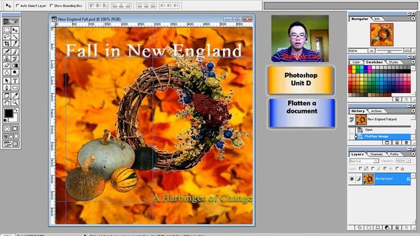Select the Paintbrush tool
420x236 pixels.
[x=15, y=52]
